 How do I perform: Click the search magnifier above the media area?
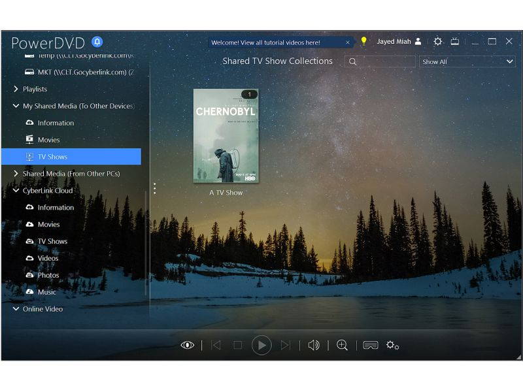point(353,61)
